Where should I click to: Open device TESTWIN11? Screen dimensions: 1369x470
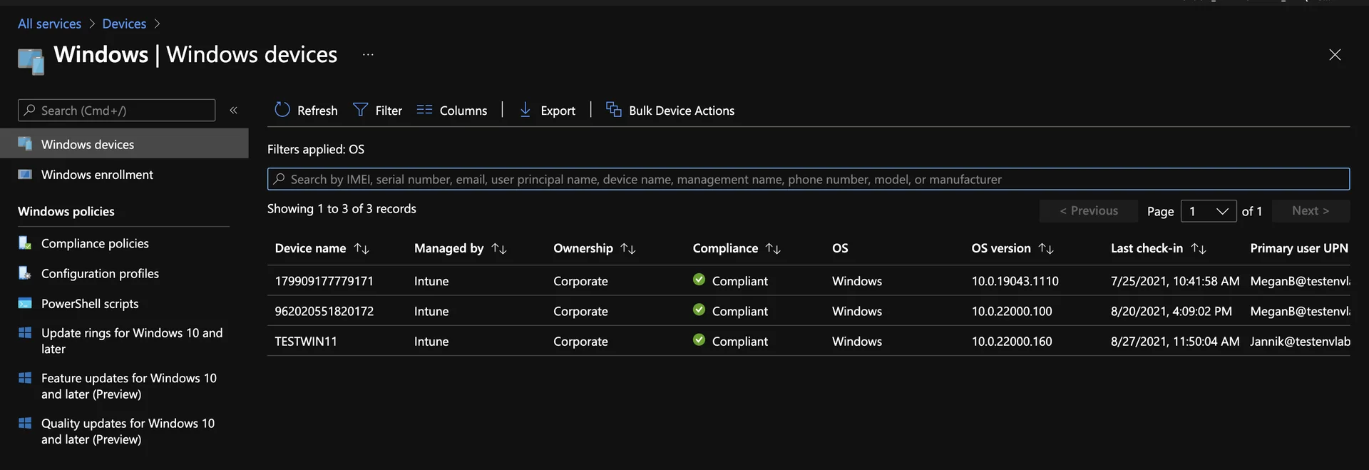click(306, 341)
